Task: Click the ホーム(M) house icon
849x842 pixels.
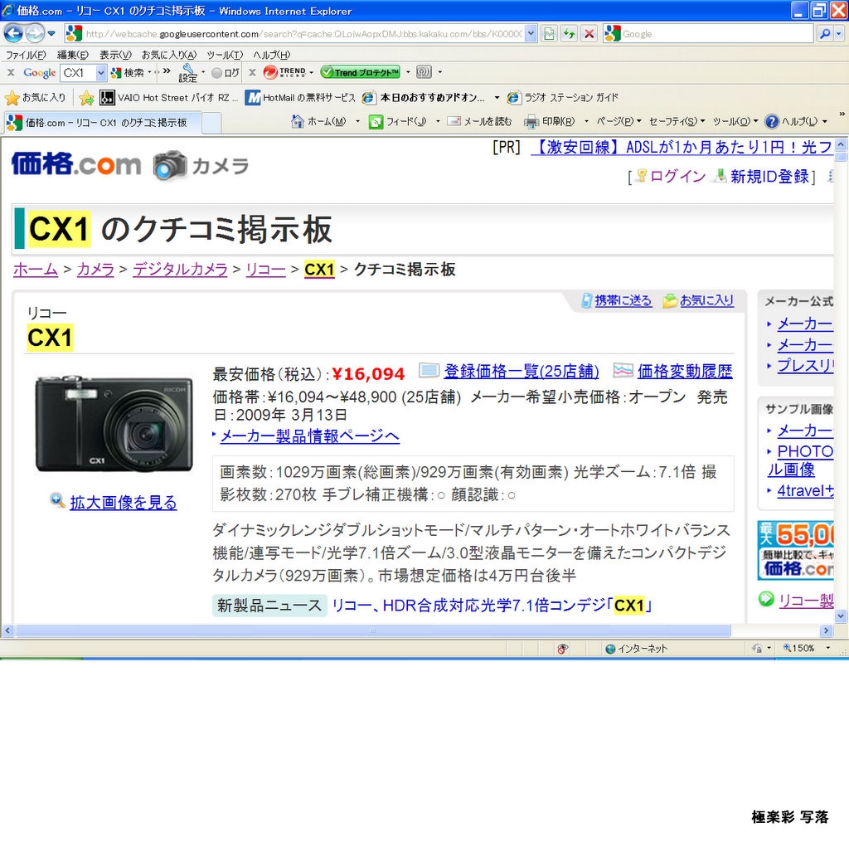Action: [x=298, y=121]
